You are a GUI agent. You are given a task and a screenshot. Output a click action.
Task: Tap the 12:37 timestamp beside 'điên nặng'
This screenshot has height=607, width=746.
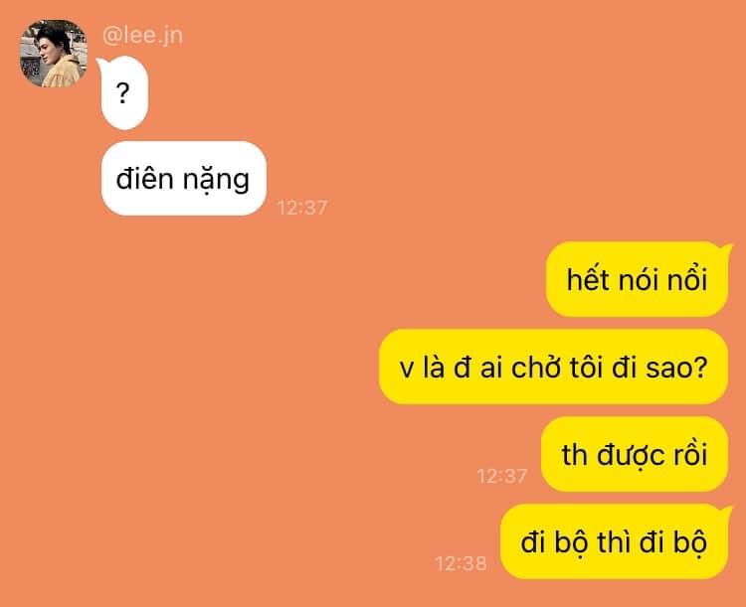click(x=302, y=208)
